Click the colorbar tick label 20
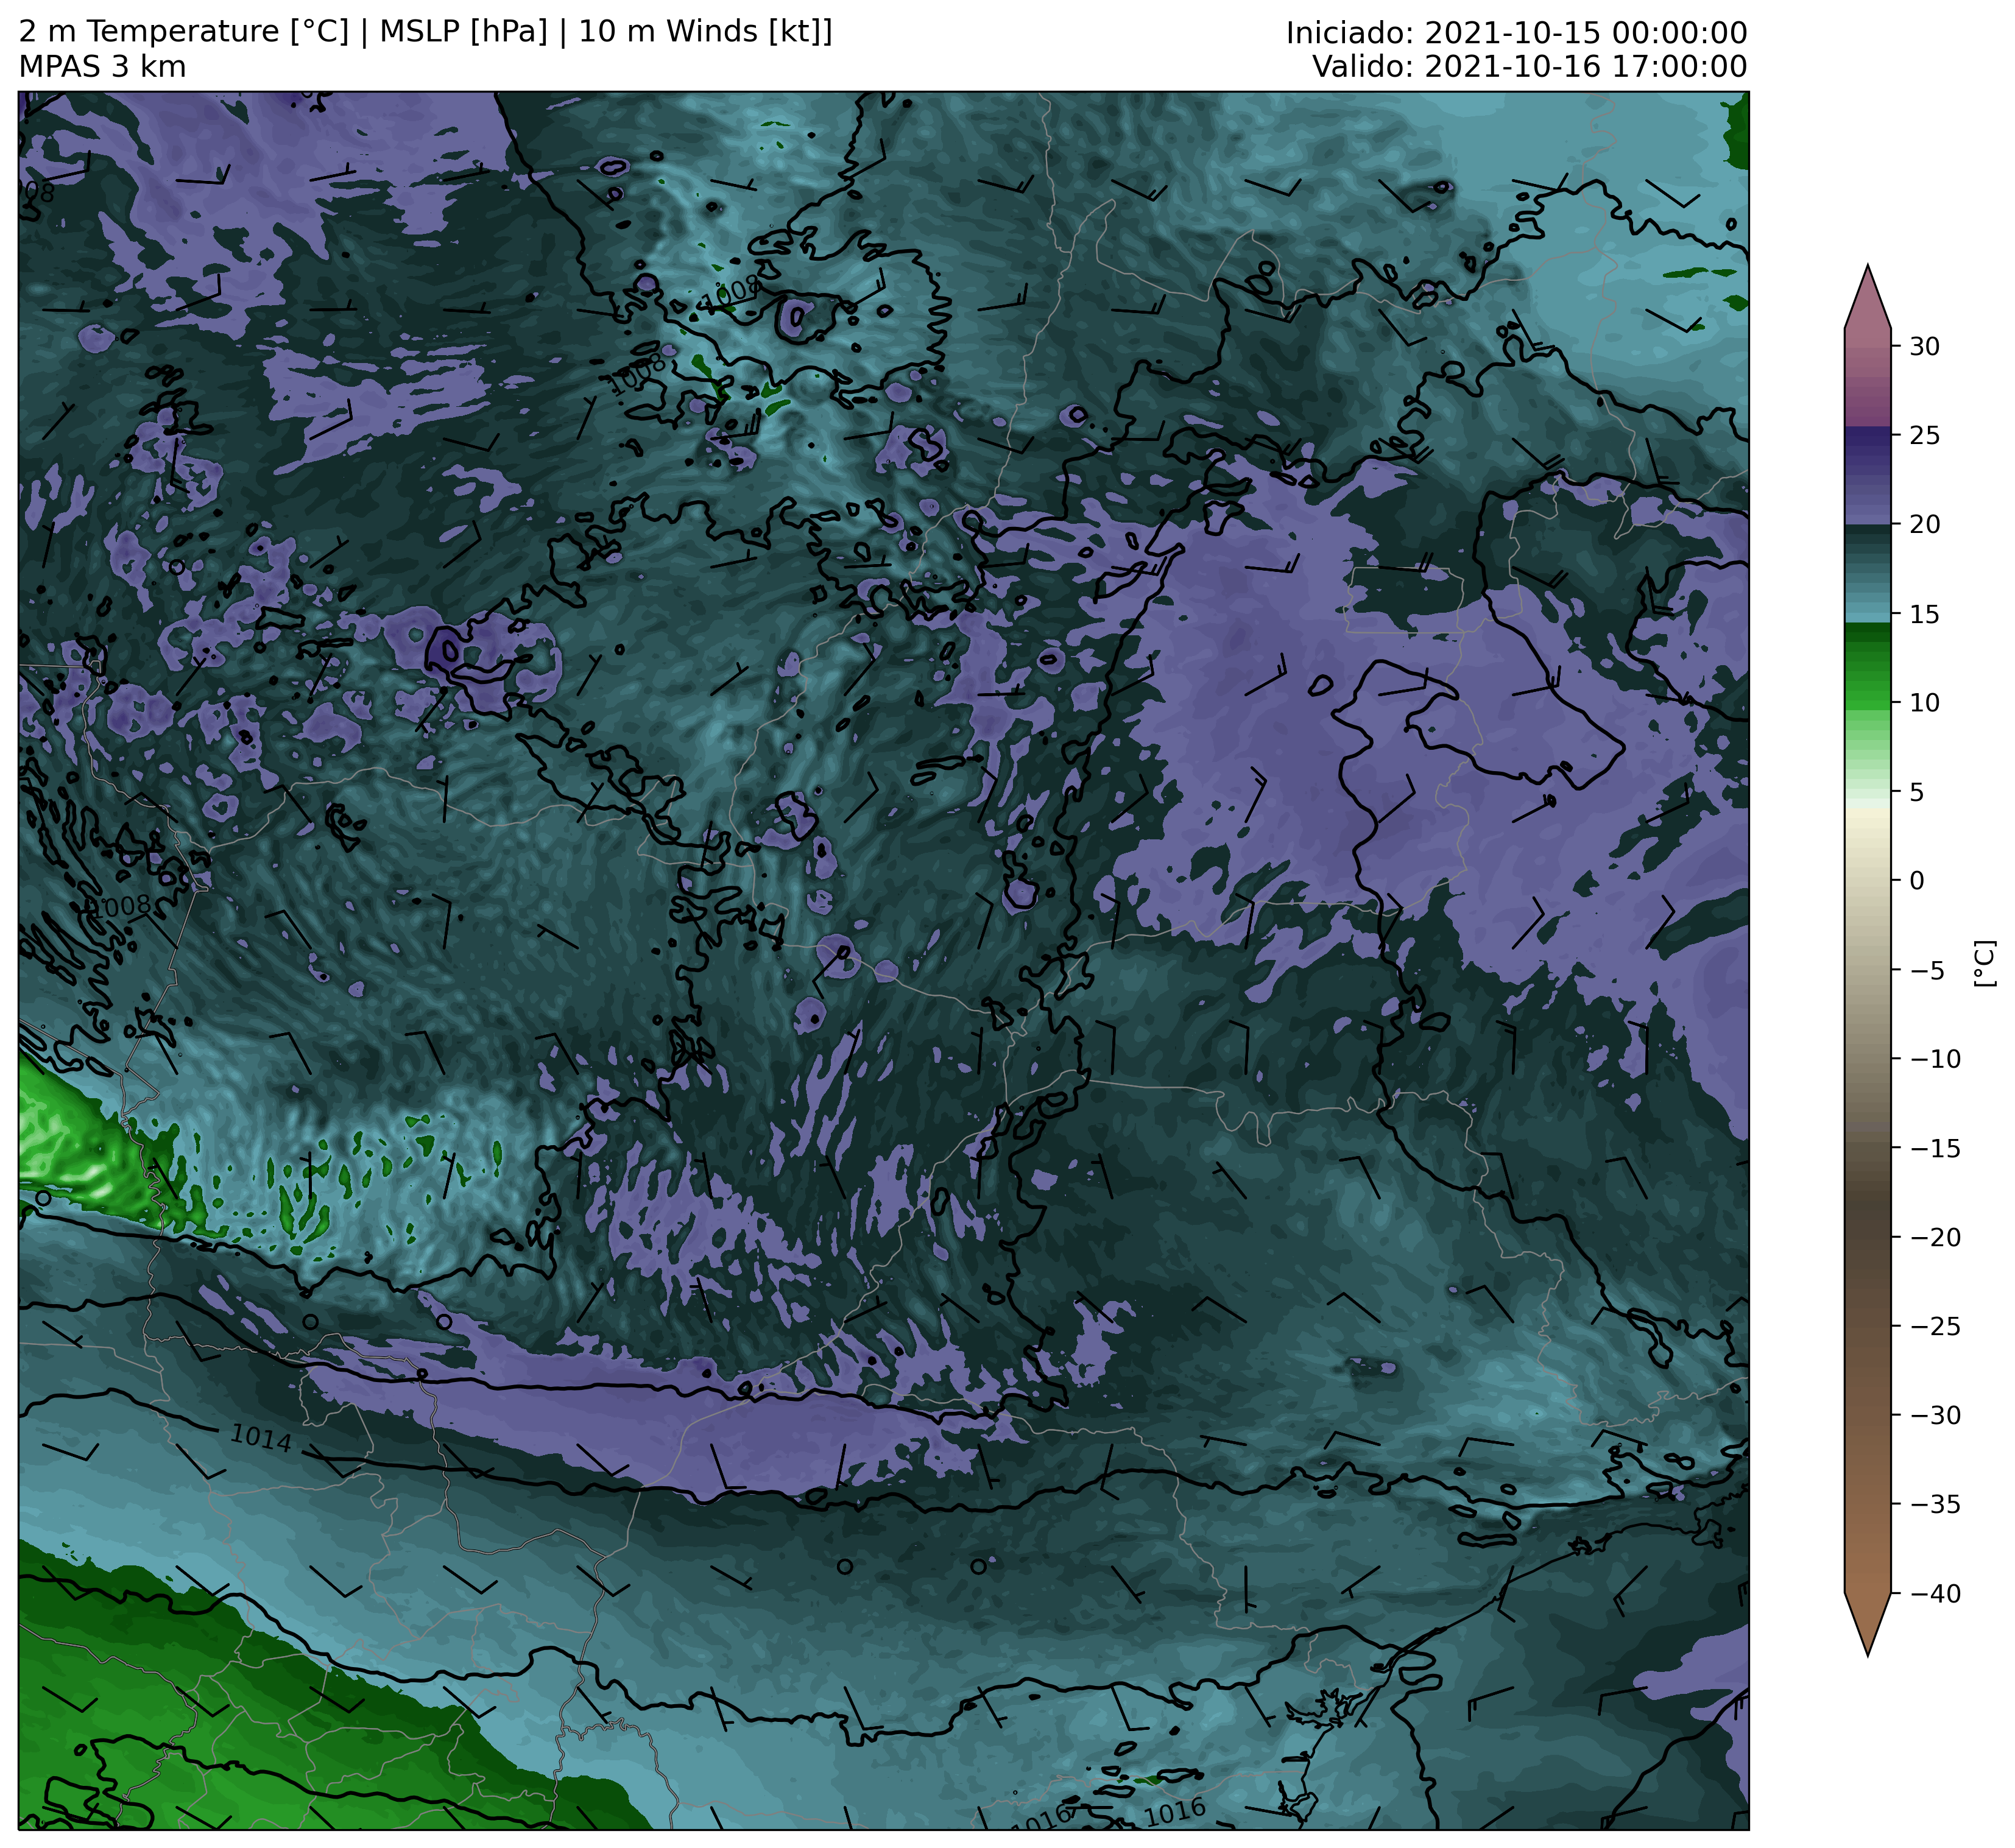2015x1848 pixels. point(1925,525)
